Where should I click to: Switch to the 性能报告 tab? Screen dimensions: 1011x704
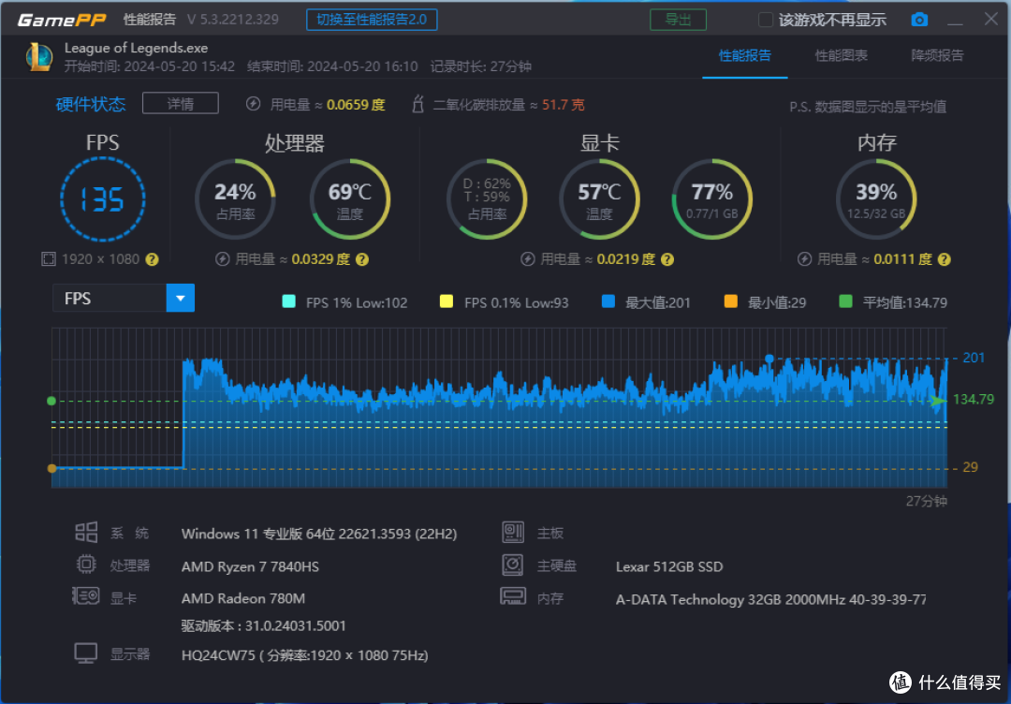tap(745, 55)
